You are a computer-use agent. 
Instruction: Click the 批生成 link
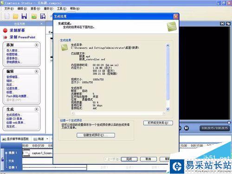coord(12,126)
